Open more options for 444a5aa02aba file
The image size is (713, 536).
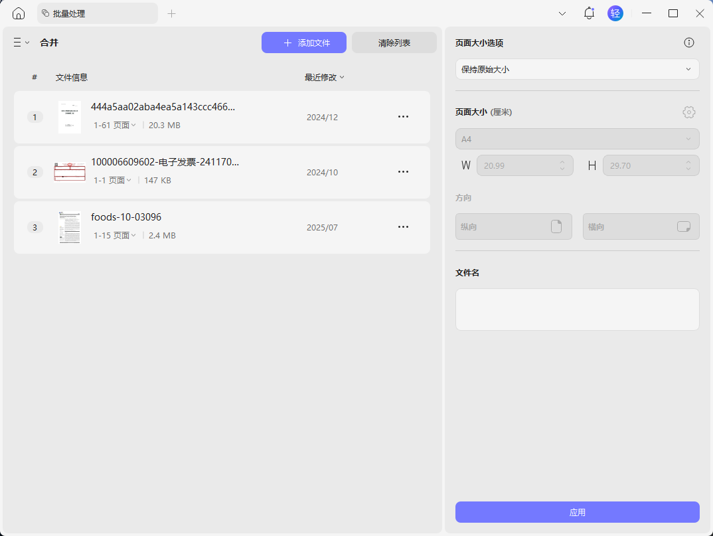[x=404, y=117]
